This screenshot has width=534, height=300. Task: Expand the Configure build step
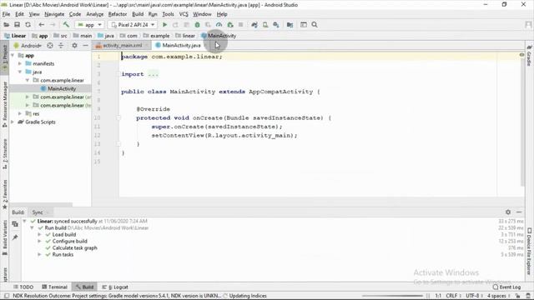point(39,241)
